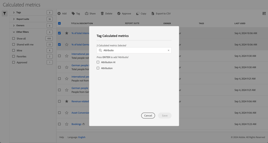Click Export to CSV icon
Image resolution: width=268 pixels, height=143 pixels.
[153, 14]
